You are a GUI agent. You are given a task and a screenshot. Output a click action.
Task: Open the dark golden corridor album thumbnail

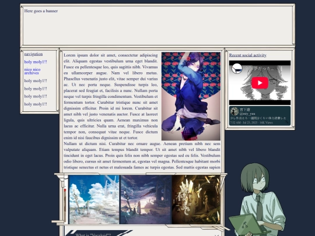196,199
